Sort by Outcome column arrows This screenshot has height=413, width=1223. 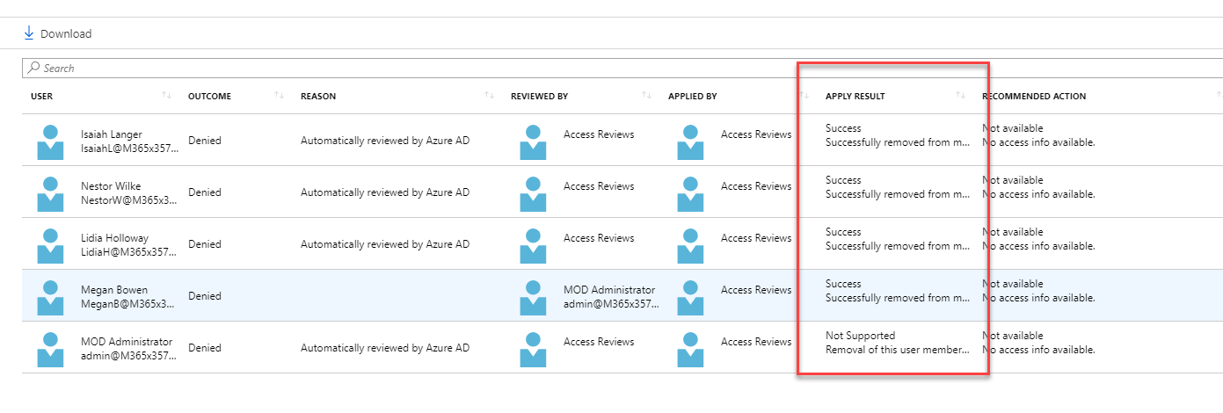coord(280,96)
